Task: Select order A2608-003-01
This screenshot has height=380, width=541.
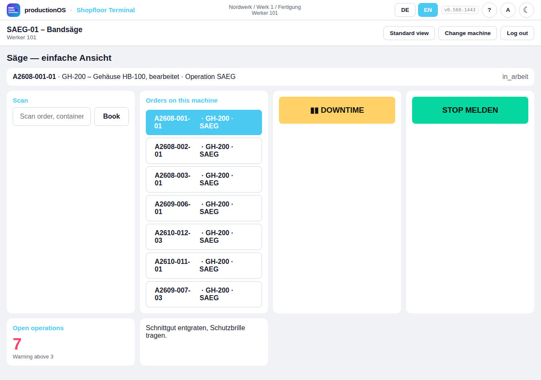Action: coord(204,179)
